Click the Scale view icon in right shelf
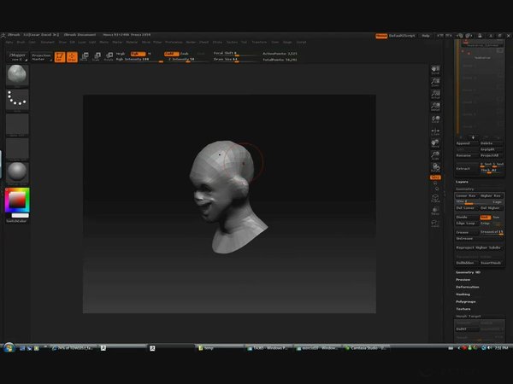The image size is (513, 384). click(x=435, y=155)
